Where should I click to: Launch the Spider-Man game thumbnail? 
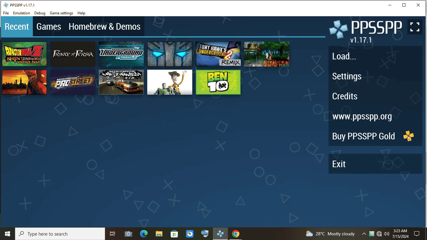point(24,82)
